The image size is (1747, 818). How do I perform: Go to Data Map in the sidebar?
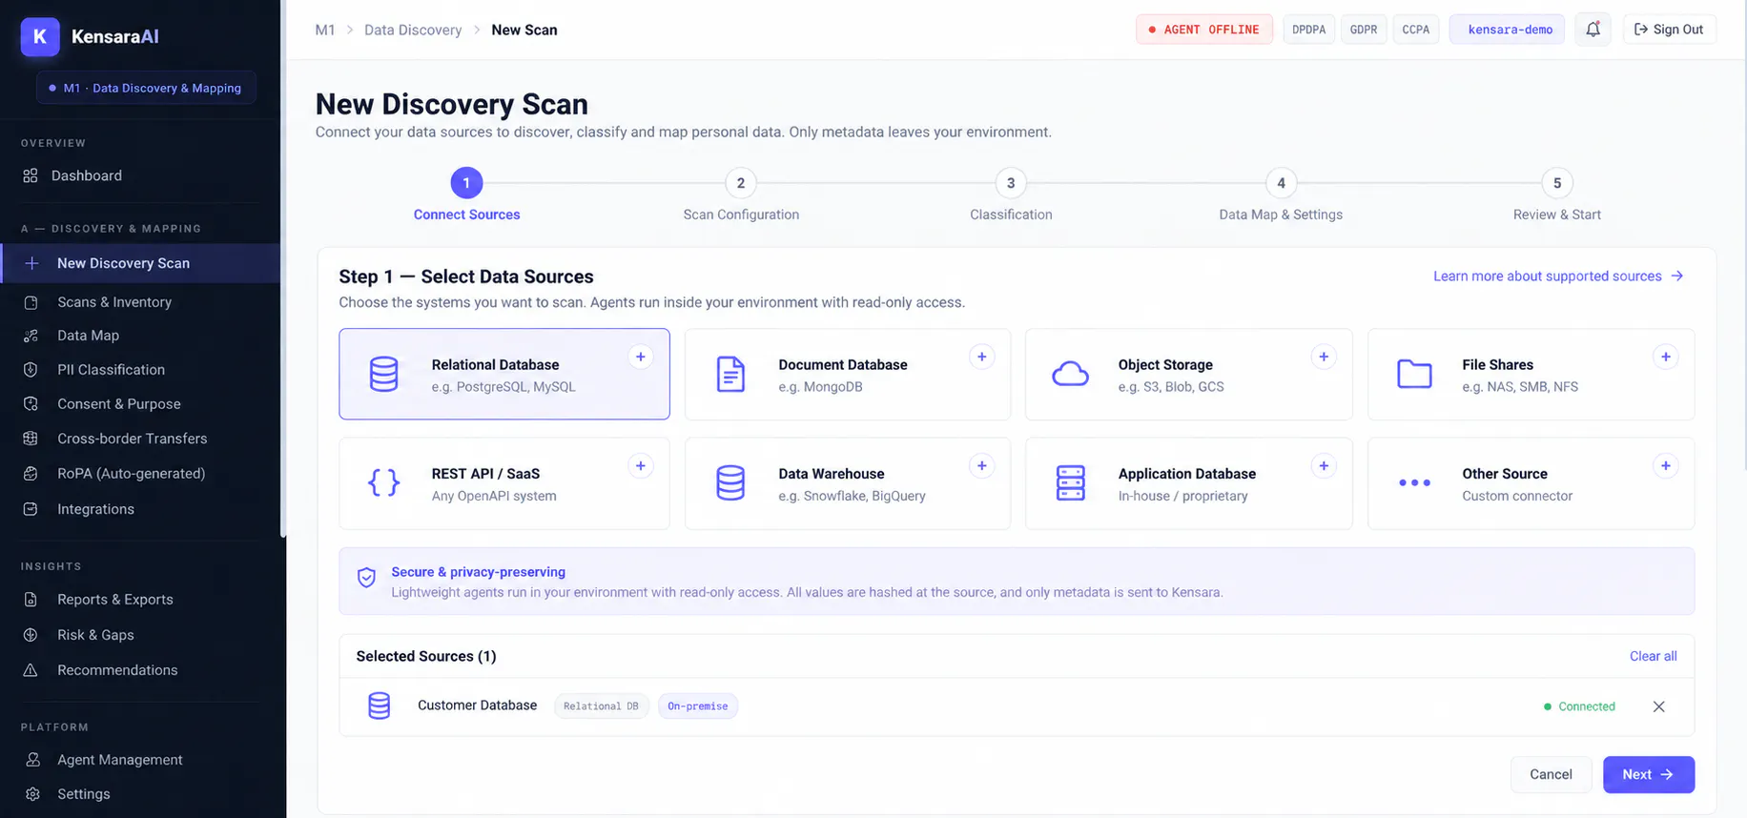pyautogui.click(x=141, y=336)
